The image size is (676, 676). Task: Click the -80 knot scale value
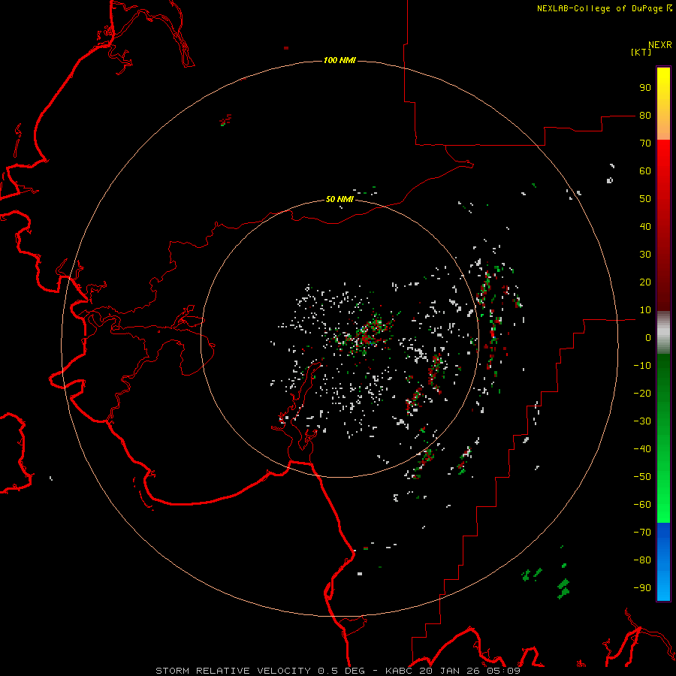tap(642, 560)
